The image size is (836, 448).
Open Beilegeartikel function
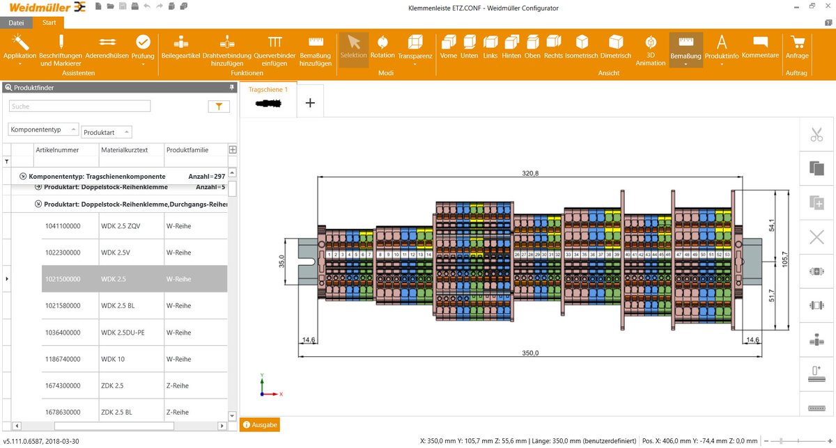[180, 47]
